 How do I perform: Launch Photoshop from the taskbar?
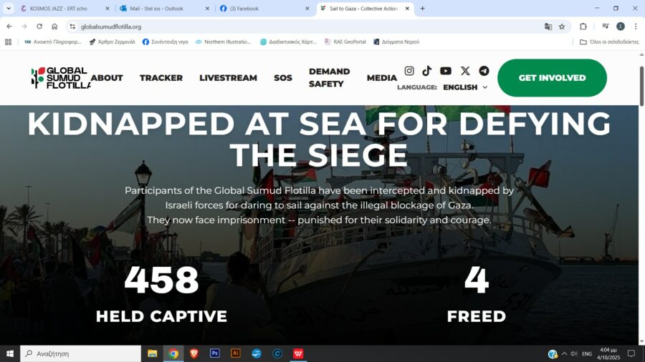215,353
